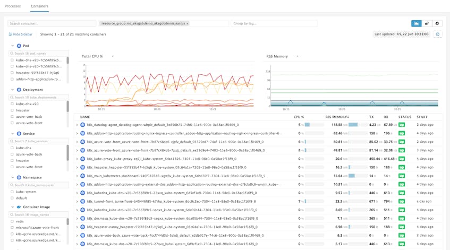Click the kubernetes icon for k8s_heapster-nanny row
This screenshot has height=250, width=450.
point(83,227)
